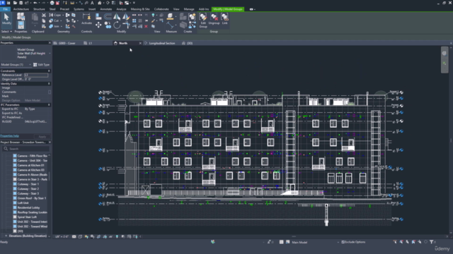Screen dimensions: 453x254
Task: Open the Select panel dropdown
Action: 6,31
